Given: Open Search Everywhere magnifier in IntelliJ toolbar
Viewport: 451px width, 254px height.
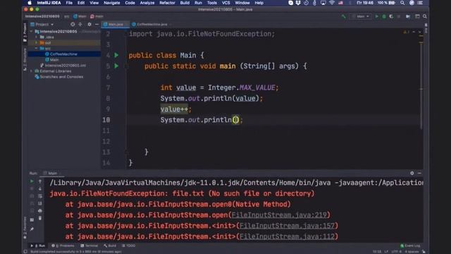Looking at the screenshot, I should [x=425, y=16].
